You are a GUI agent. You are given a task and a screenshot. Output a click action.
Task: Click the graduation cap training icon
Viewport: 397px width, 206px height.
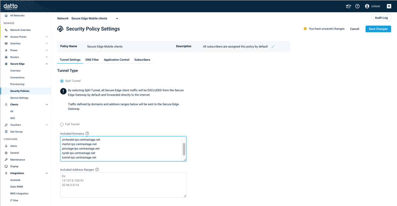coord(348,6)
